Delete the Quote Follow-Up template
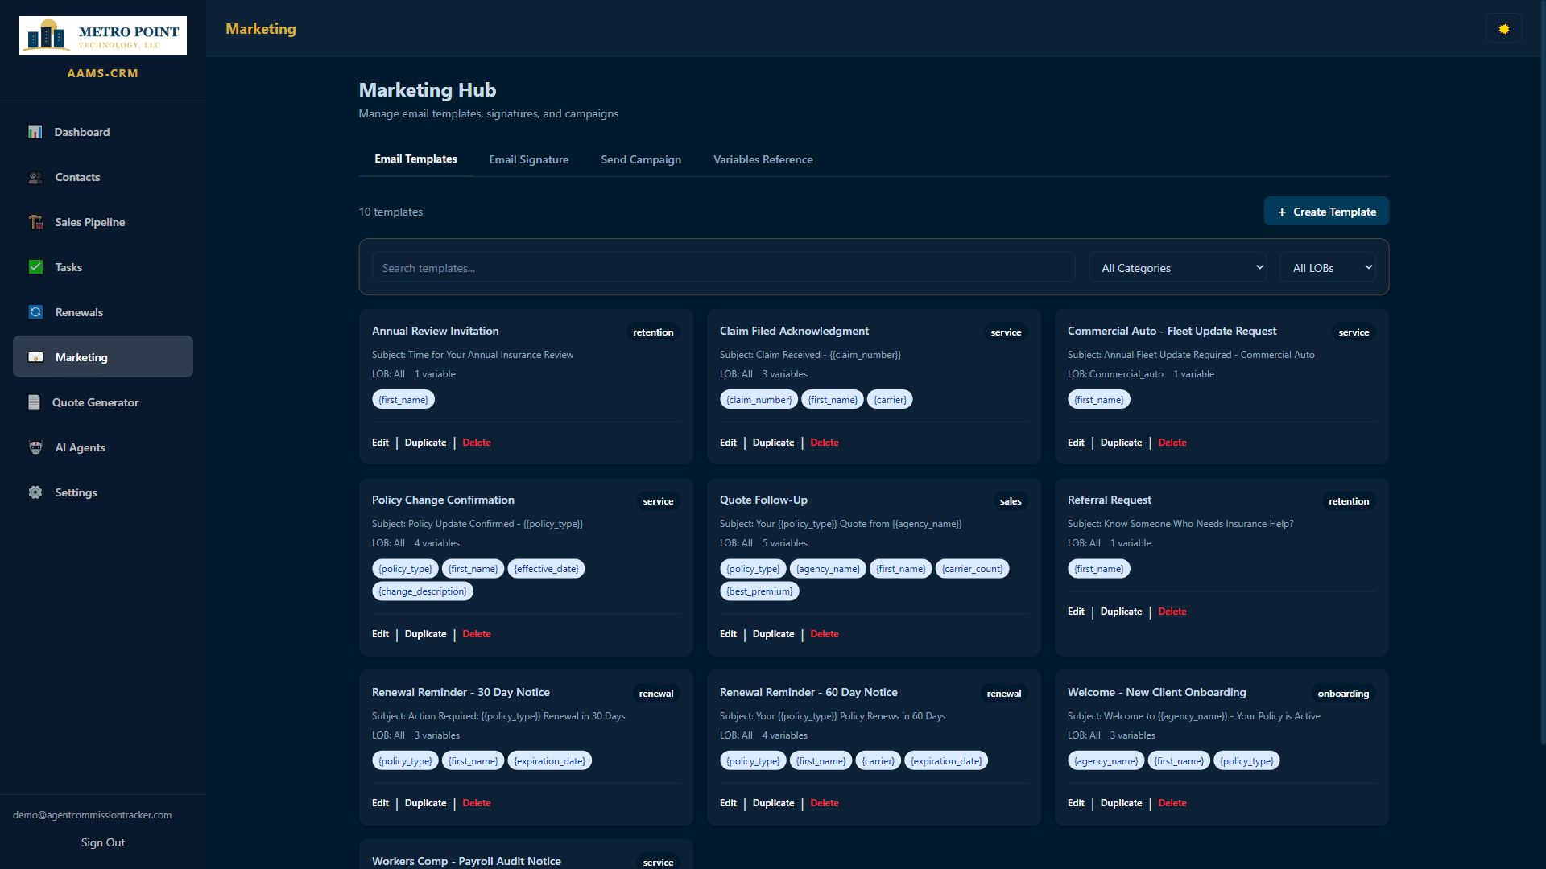 [824, 634]
